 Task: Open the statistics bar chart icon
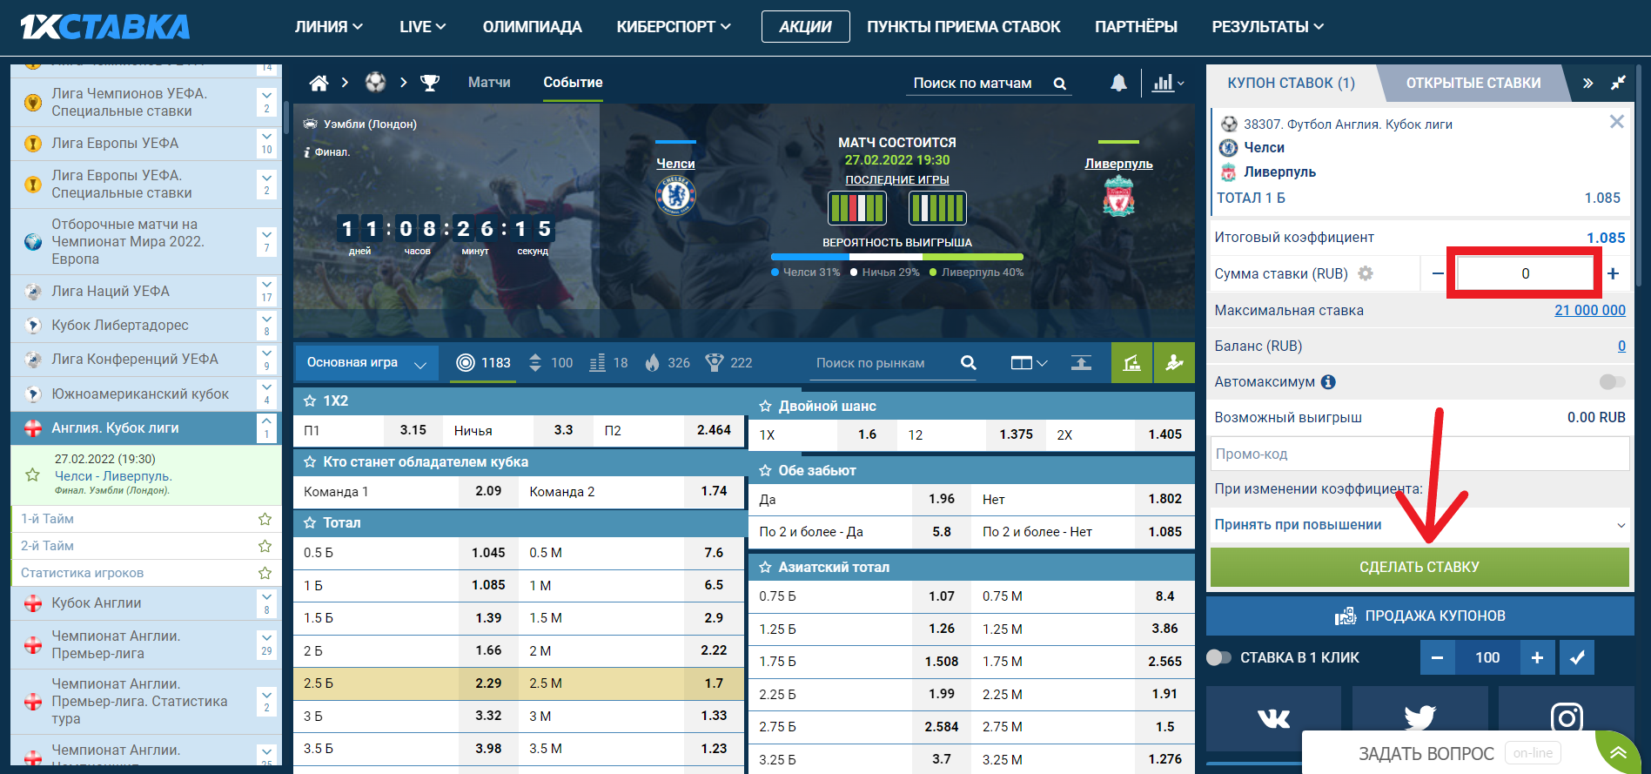pyautogui.click(x=1168, y=83)
